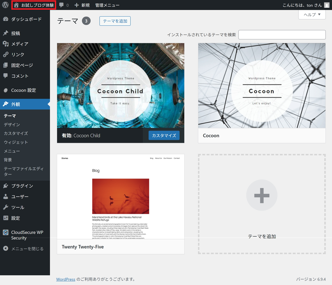Open the お試しブログ体験 site link
The height and width of the screenshot is (285, 332).
pyautogui.click(x=34, y=5)
